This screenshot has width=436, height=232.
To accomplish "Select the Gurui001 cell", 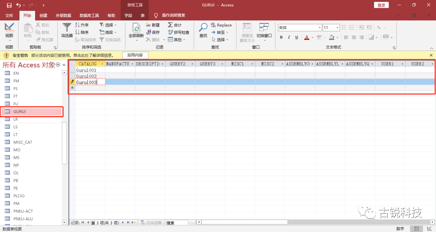I will coord(90,70).
